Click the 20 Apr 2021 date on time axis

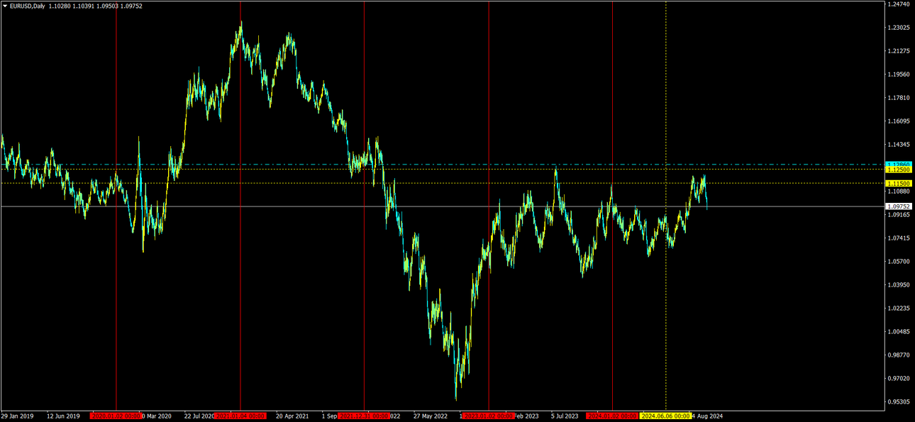292,416
